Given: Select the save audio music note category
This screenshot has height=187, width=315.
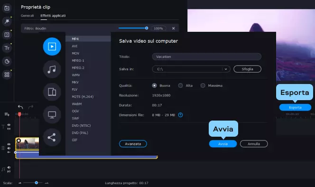Looking at the screenshot, I should [52, 69].
